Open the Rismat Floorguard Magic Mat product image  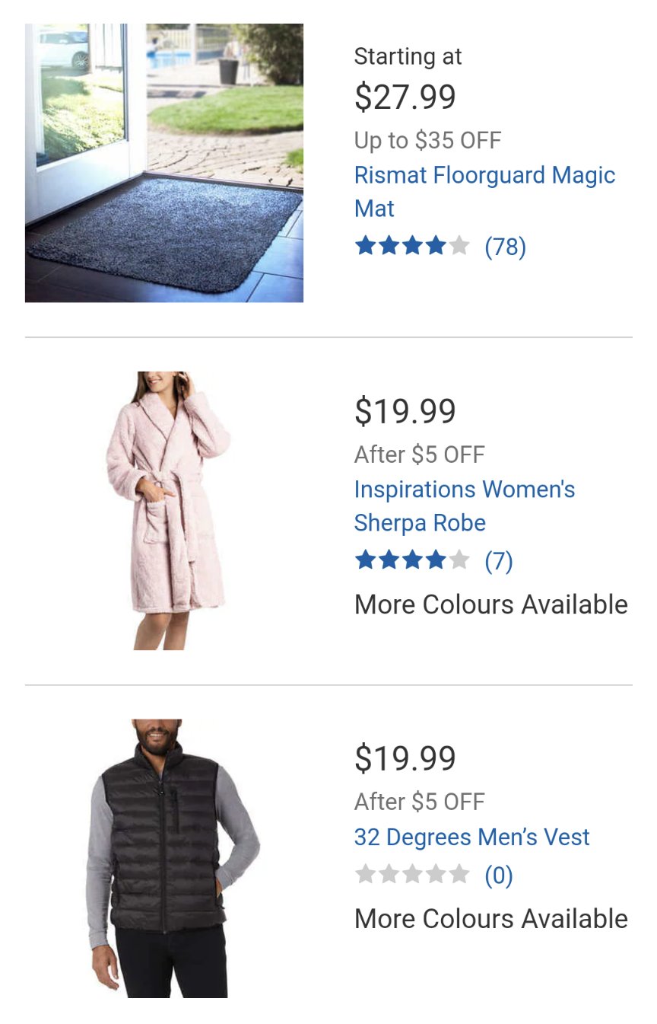coord(164,163)
